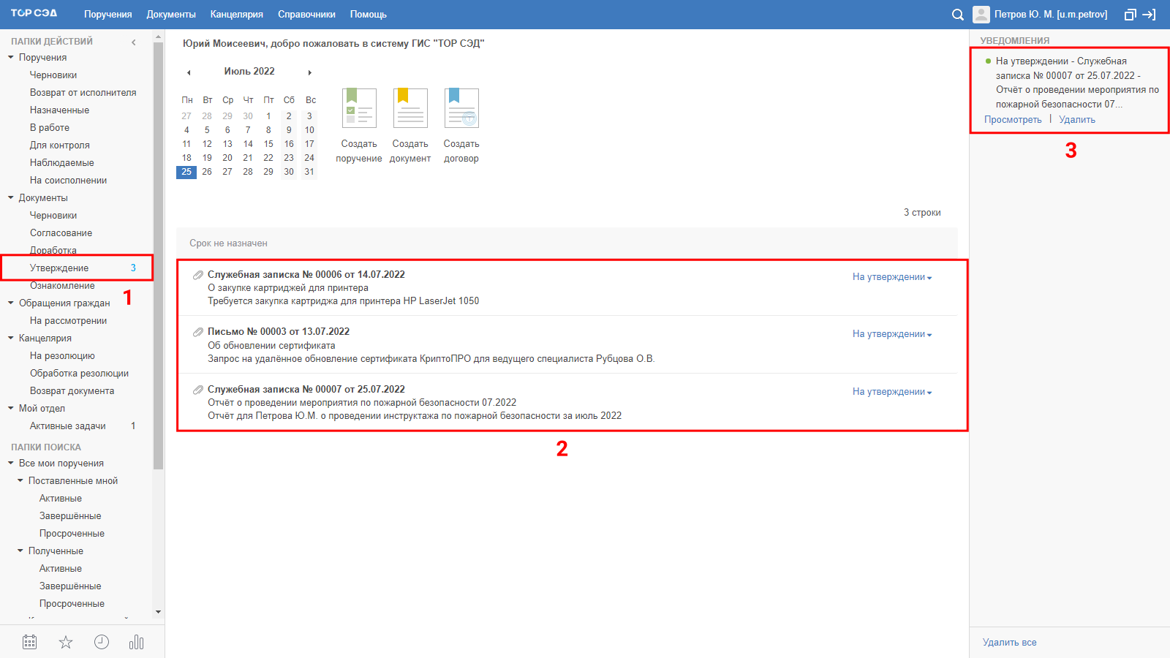Click the Создать поручение icon
Screen dimensions: 1170x658
(359, 108)
